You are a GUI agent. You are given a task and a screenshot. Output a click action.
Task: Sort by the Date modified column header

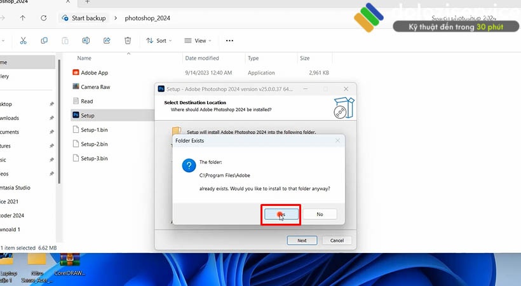pyautogui.click(x=202, y=58)
